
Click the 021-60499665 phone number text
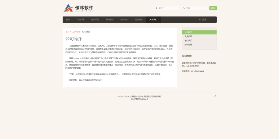[197, 71]
